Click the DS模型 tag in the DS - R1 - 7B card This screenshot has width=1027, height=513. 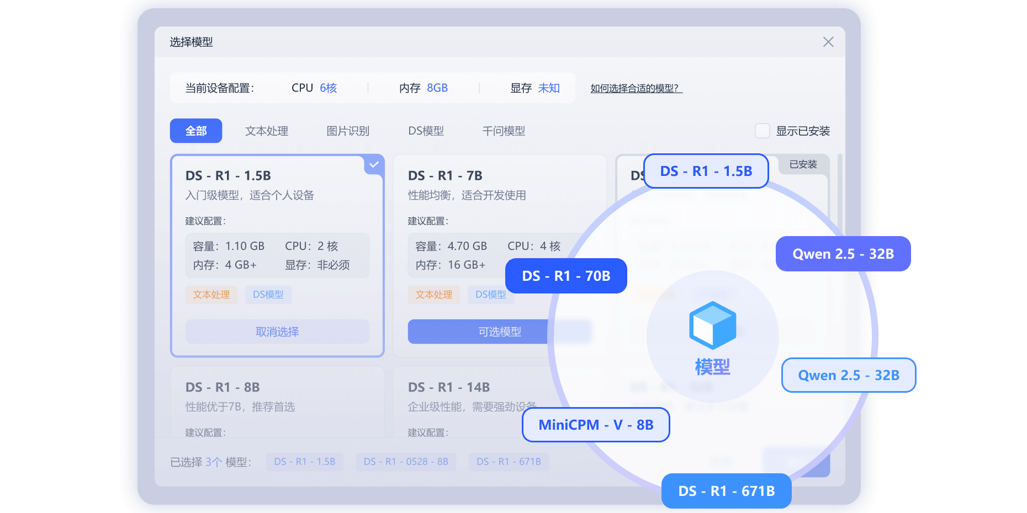coord(491,295)
